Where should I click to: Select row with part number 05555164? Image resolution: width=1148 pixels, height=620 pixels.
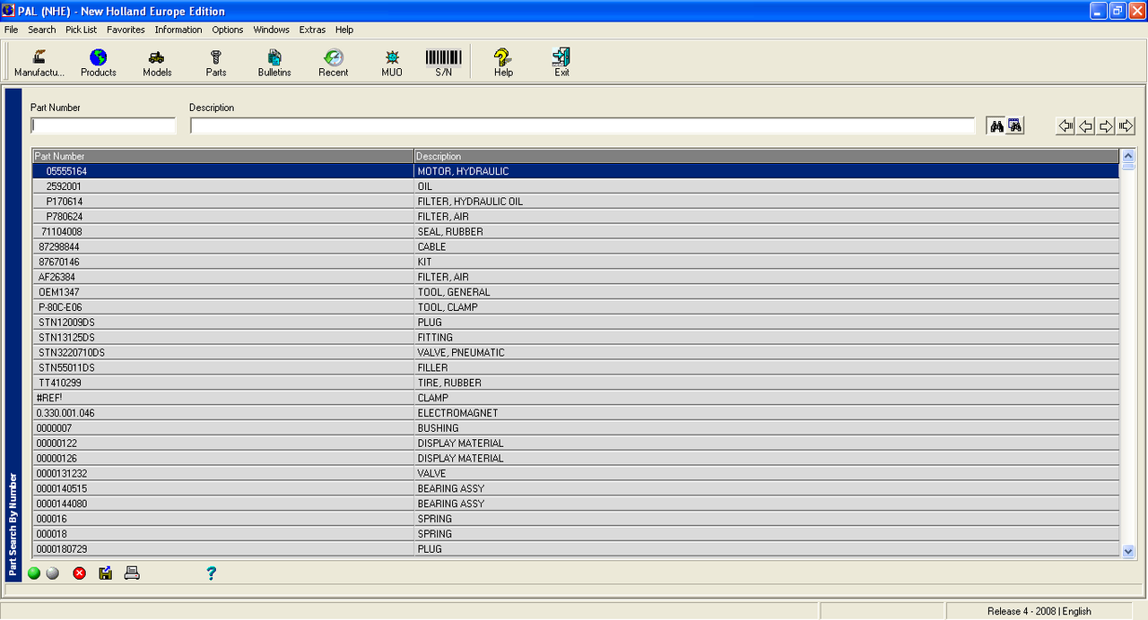(x=576, y=171)
